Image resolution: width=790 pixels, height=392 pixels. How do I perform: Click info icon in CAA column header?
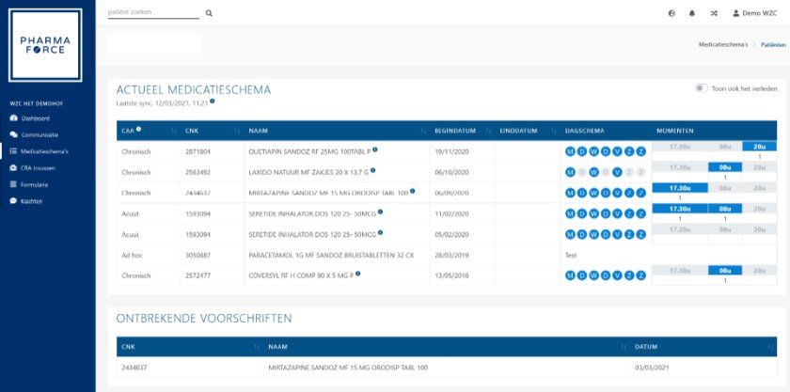[x=138, y=129]
